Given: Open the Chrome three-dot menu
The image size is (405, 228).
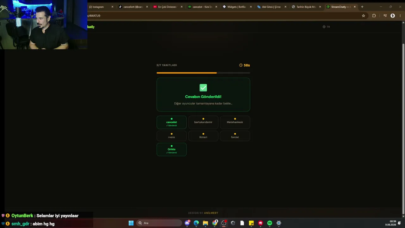Looking at the screenshot, I should [x=400, y=16].
